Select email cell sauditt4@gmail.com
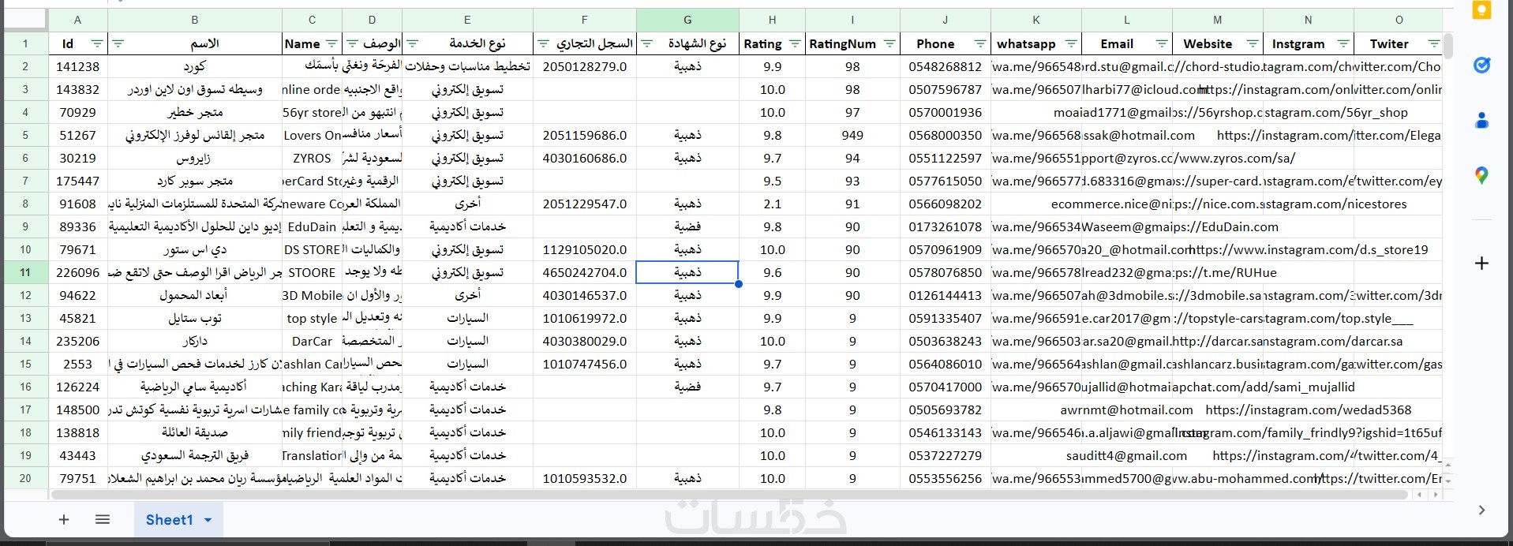1513x546 pixels. (x=1126, y=455)
